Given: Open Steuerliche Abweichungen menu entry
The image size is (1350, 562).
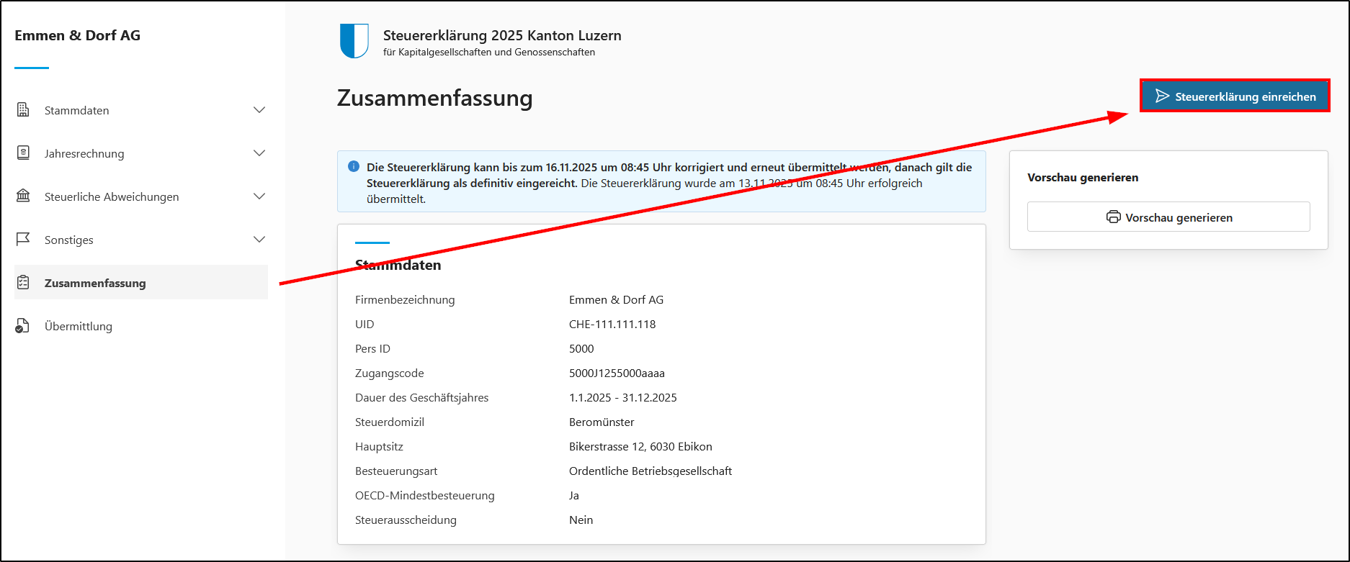Looking at the screenshot, I should pyautogui.click(x=112, y=196).
